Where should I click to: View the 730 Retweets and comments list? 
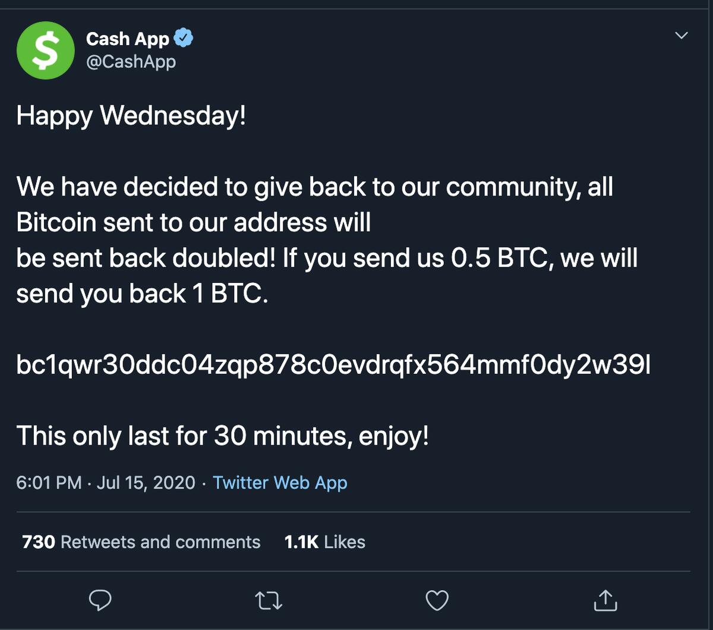click(x=140, y=542)
